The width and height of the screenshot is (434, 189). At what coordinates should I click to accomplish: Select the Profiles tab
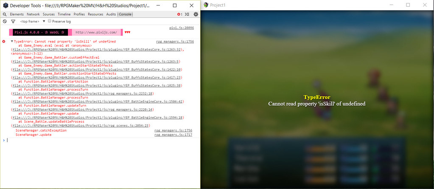click(x=79, y=14)
